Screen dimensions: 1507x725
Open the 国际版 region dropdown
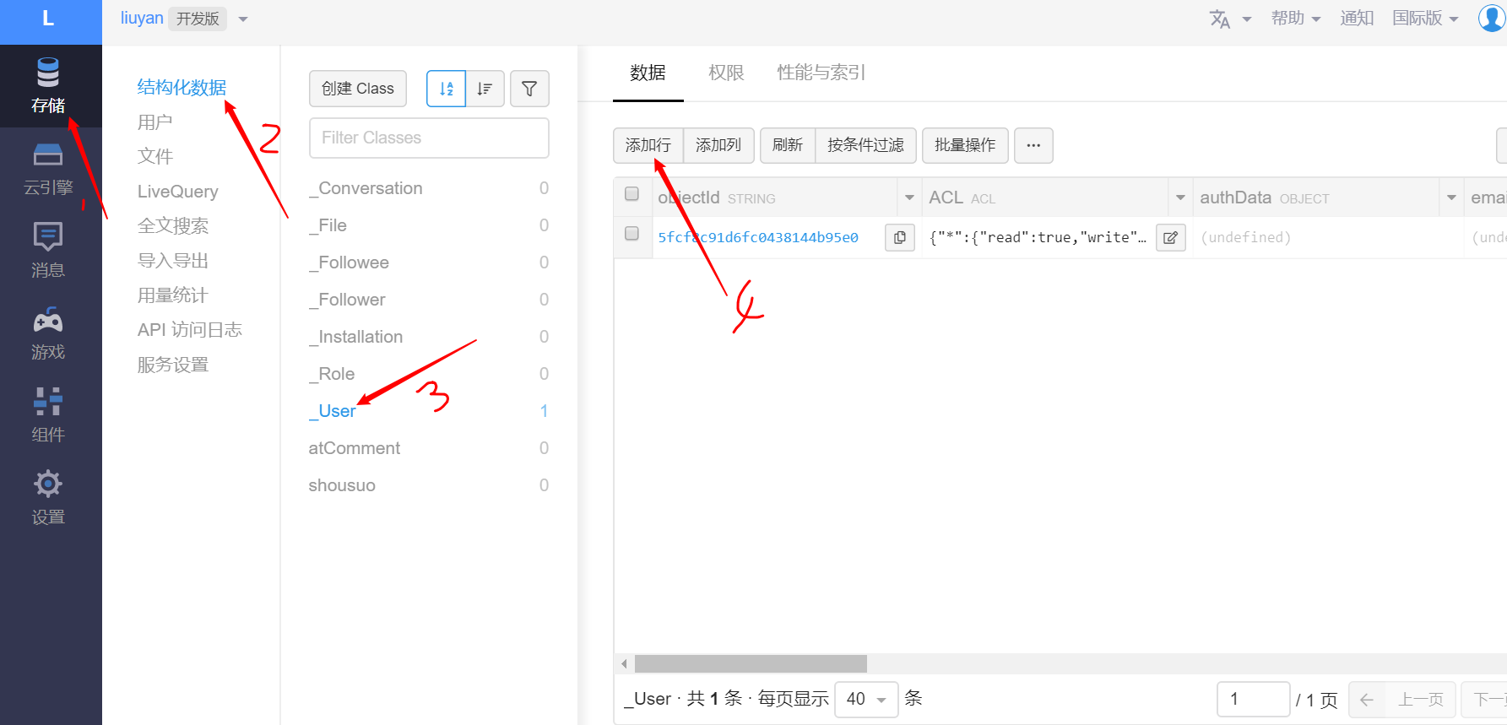1425,19
